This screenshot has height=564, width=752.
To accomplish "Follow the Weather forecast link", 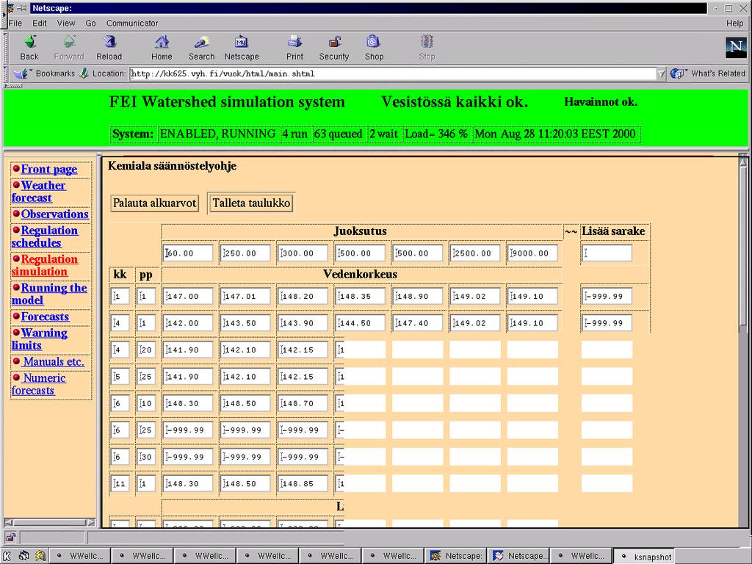I will (38, 192).
